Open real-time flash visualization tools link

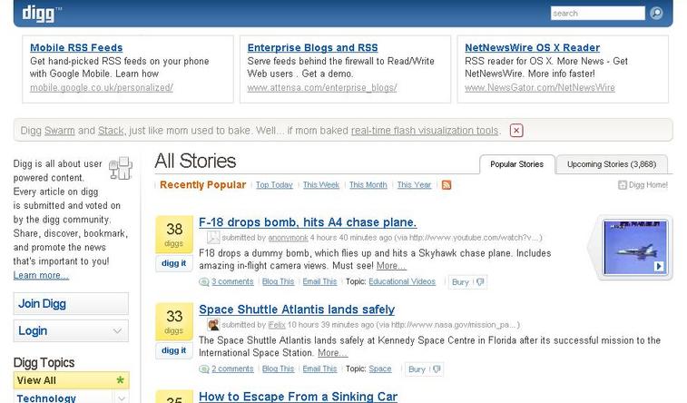coord(425,131)
